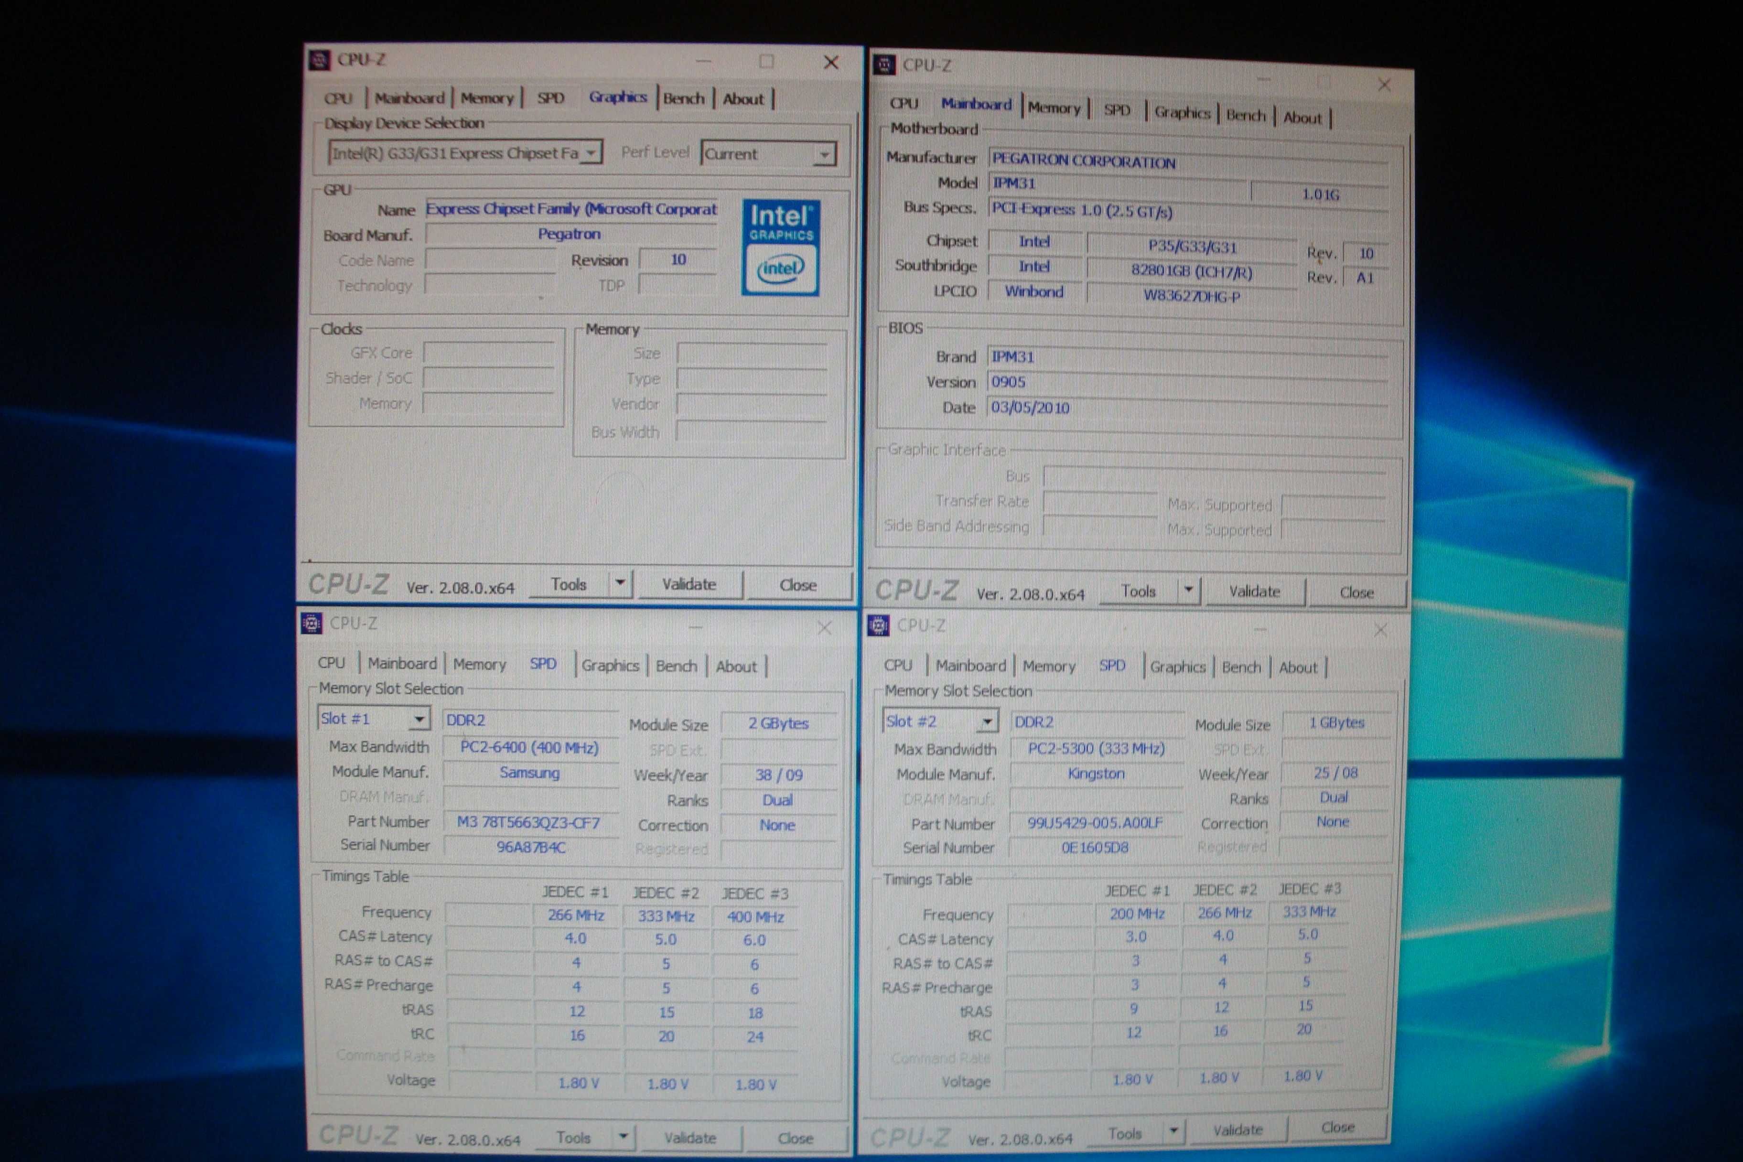The height and width of the screenshot is (1162, 1743).
Task: Expand Tools dropdown arrow in Slot #1 window
Action: coord(623,1136)
